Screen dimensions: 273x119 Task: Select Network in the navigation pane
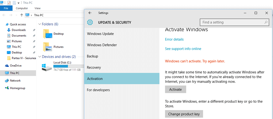(x=15, y=80)
